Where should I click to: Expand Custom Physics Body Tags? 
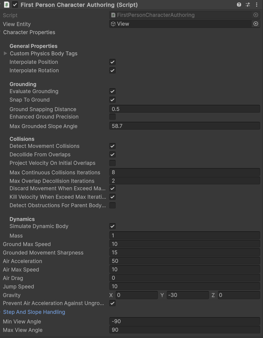pos(5,54)
